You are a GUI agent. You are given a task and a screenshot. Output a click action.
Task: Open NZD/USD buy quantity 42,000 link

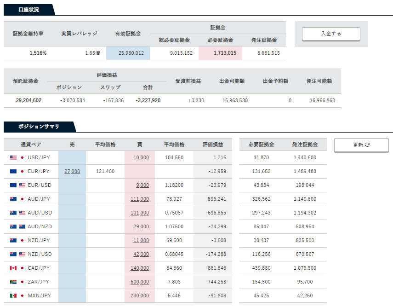(141, 254)
